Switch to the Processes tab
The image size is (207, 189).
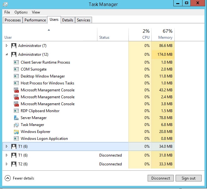[x=13, y=20]
